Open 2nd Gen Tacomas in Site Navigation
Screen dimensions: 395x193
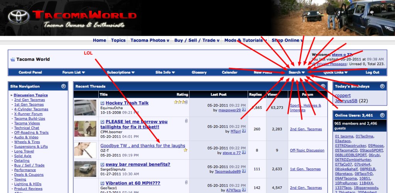tap(29, 100)
